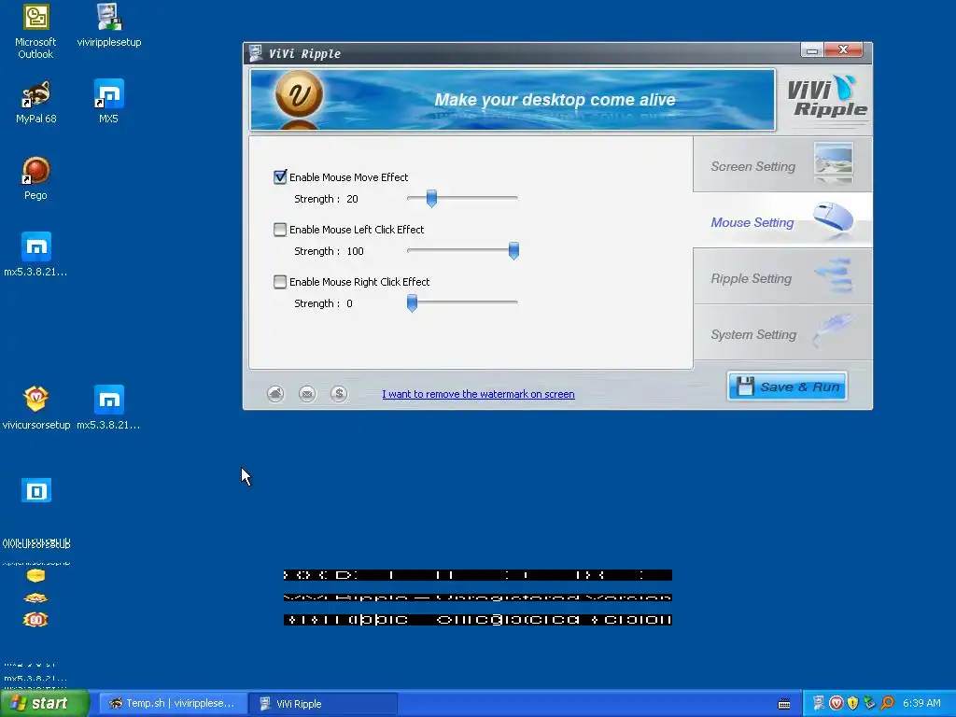
Task: Click the computer tray icon
Action: 819,704
